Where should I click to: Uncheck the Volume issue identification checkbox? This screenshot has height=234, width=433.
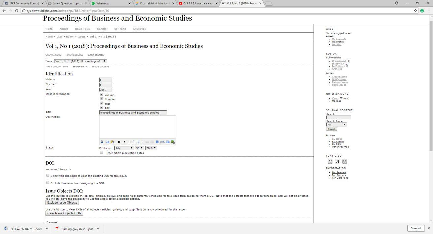[x=101, y=95]
